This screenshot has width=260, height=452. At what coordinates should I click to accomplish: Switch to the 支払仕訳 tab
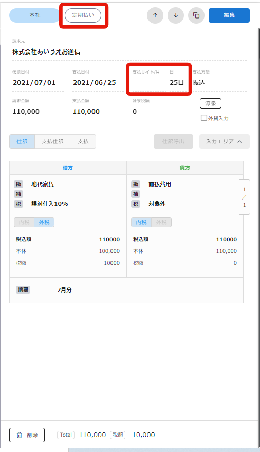(x=52, y=141)
